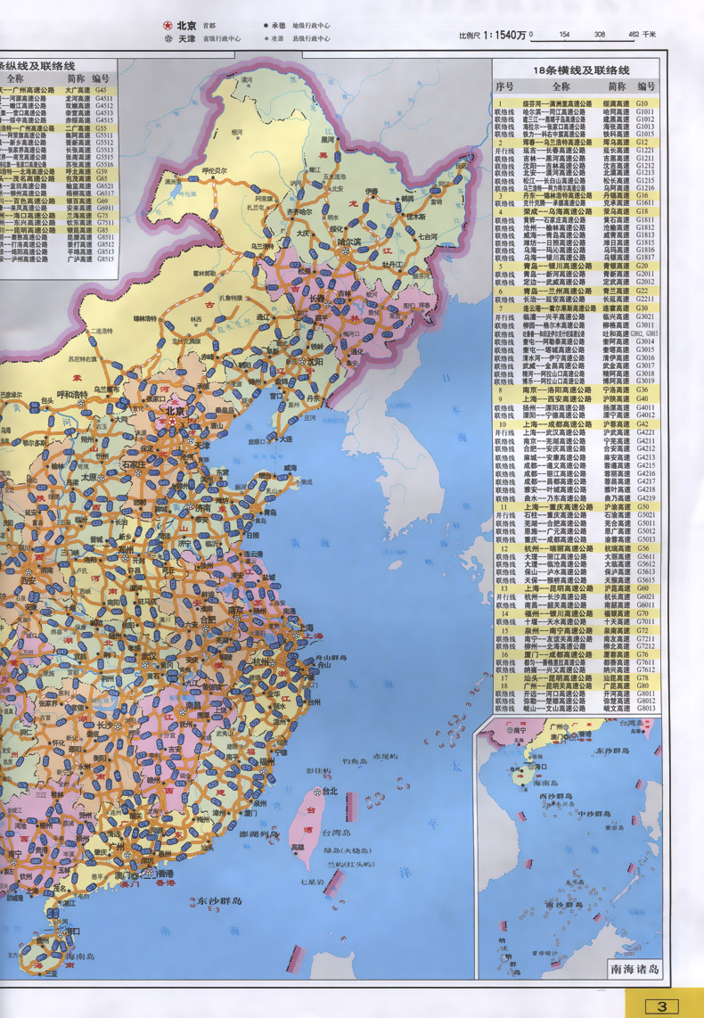This screenshot has height=1018, width=704.
Task: Click the code 'G8515' for 广泸高速
Action: coord(104,259)
